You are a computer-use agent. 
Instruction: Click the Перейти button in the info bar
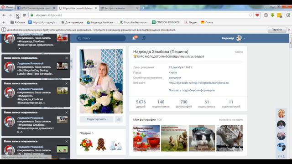[x=277, y=30]
